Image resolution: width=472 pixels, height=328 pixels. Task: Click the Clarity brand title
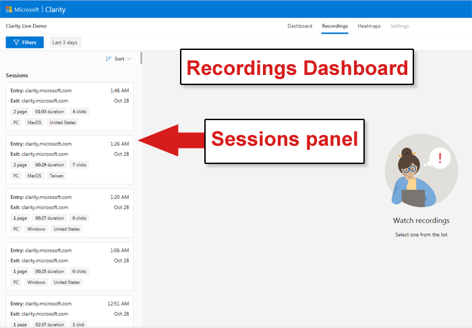pos(57,9)
